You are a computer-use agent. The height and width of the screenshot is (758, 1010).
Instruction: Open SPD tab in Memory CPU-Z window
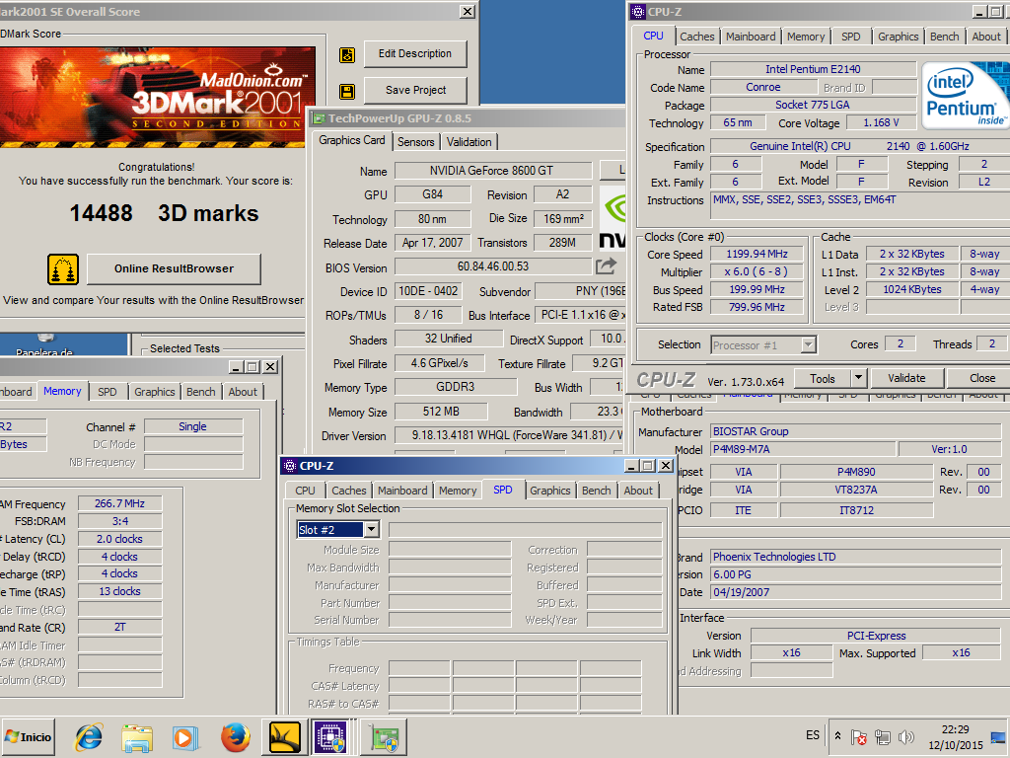pos(107,392)
